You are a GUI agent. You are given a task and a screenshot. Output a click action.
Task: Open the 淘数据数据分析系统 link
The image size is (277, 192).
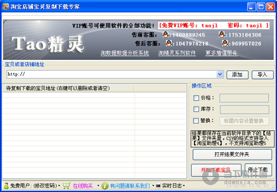point(125,53)
